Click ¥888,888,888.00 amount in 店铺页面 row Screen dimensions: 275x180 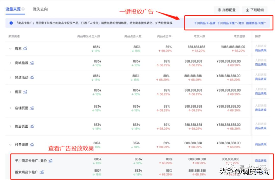coord(229,107)
